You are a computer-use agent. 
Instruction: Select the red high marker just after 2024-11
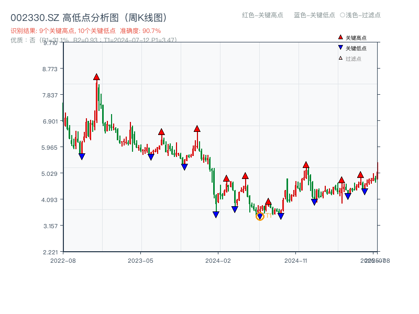pos(306,165)
